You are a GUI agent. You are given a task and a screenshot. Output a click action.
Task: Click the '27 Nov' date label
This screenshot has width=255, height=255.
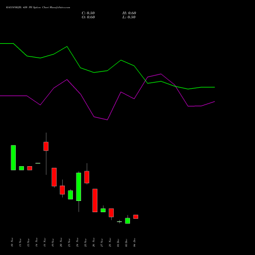click(101, 242)
